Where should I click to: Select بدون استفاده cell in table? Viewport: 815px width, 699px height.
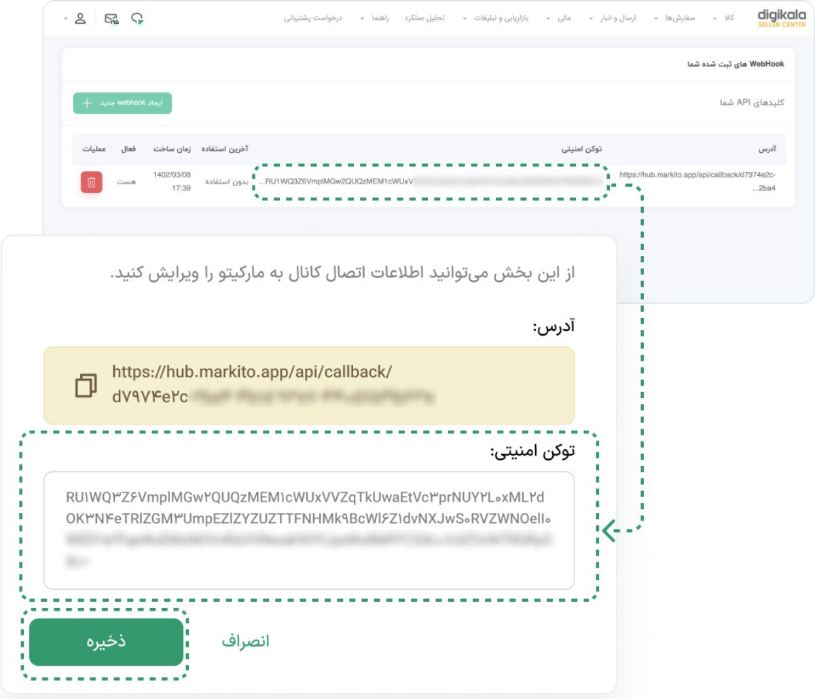(227, 181)
